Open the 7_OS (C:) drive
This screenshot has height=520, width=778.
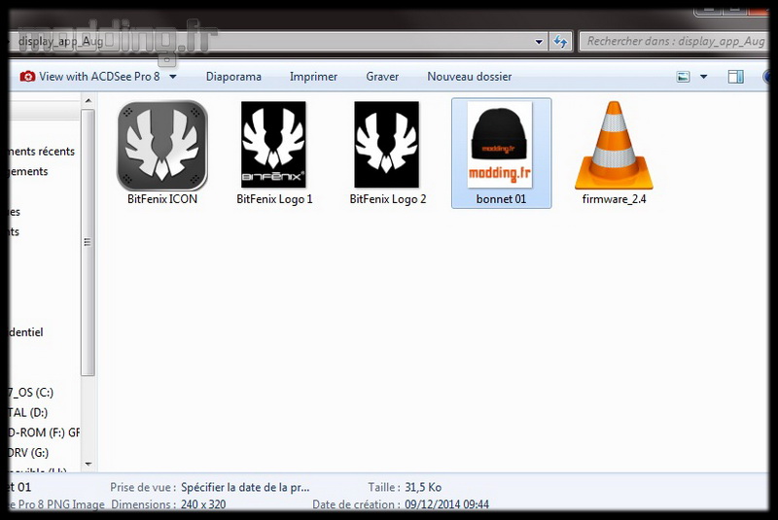pyautogui.click(x=31, y=393)
